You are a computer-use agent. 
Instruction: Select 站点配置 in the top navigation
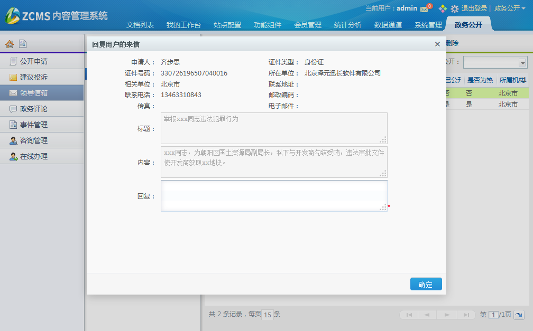(227, 25)
